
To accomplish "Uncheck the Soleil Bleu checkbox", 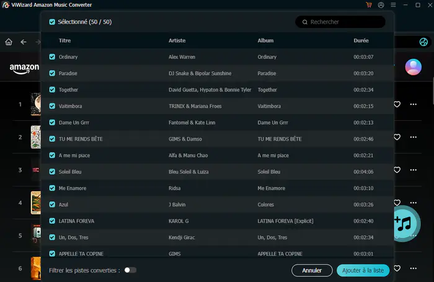I will point(52,172).
